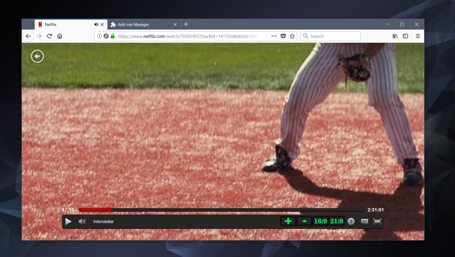Screen dimensions: 455x257
Task: Click the green minus zoom button
Action: click(x=304, y=221)
